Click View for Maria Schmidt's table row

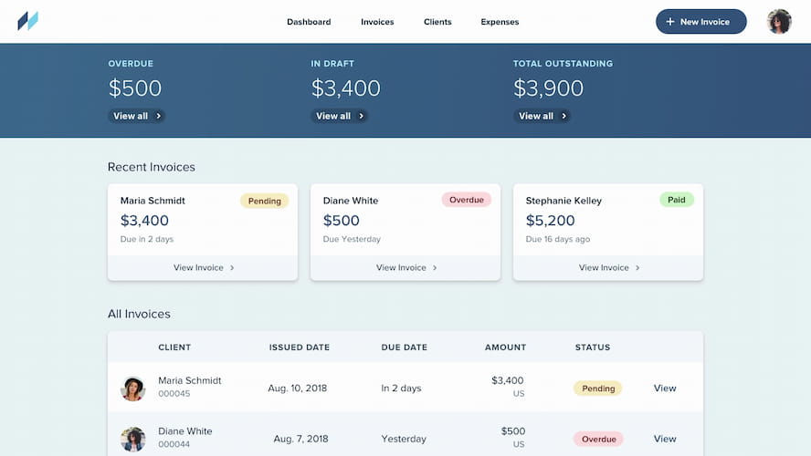[x=665, y=389]
